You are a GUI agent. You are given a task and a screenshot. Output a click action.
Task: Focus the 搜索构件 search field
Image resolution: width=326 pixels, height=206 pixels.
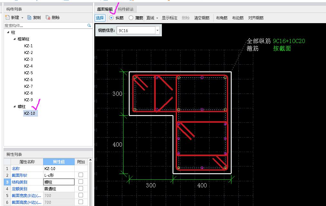point(45,25)
